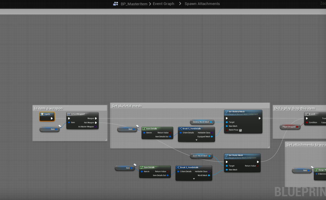Click the Inputs node execution output pin

click(52, 118)
